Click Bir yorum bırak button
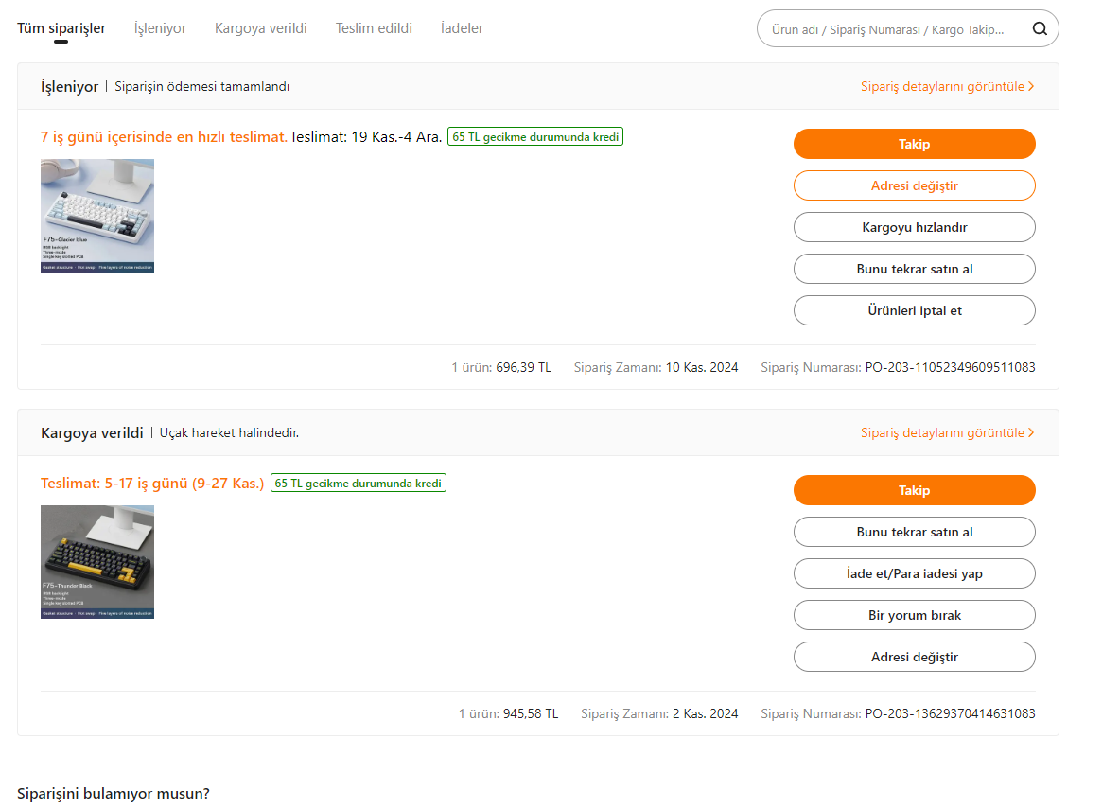The image size is (1120, 809). click(914, 615)
